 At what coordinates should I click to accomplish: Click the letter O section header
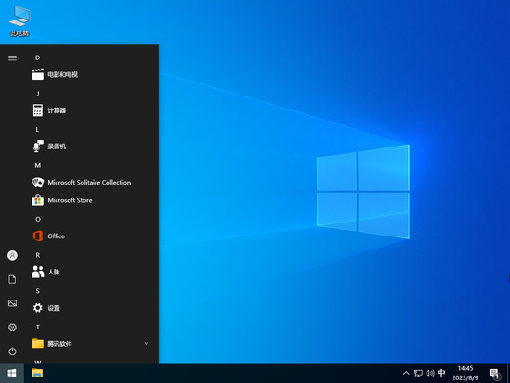(38, 220)
